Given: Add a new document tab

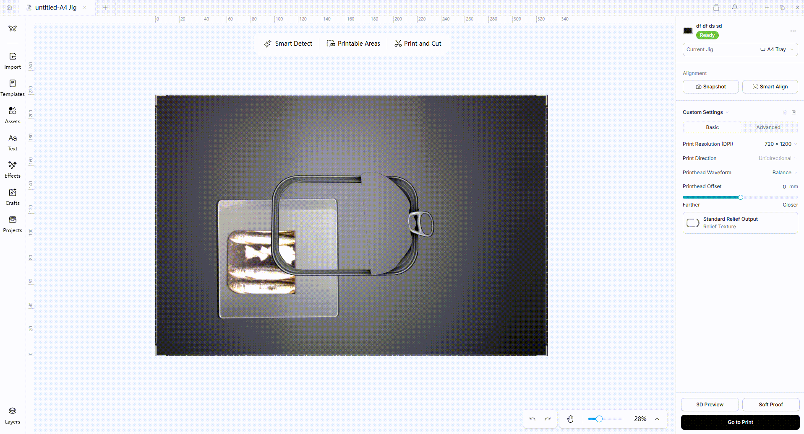Looking at the screenshot, I should [105, 8].
